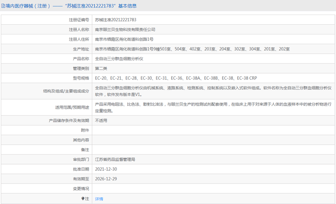Click the 注册证编号 row label
The image size is (336, 204).
79,20
